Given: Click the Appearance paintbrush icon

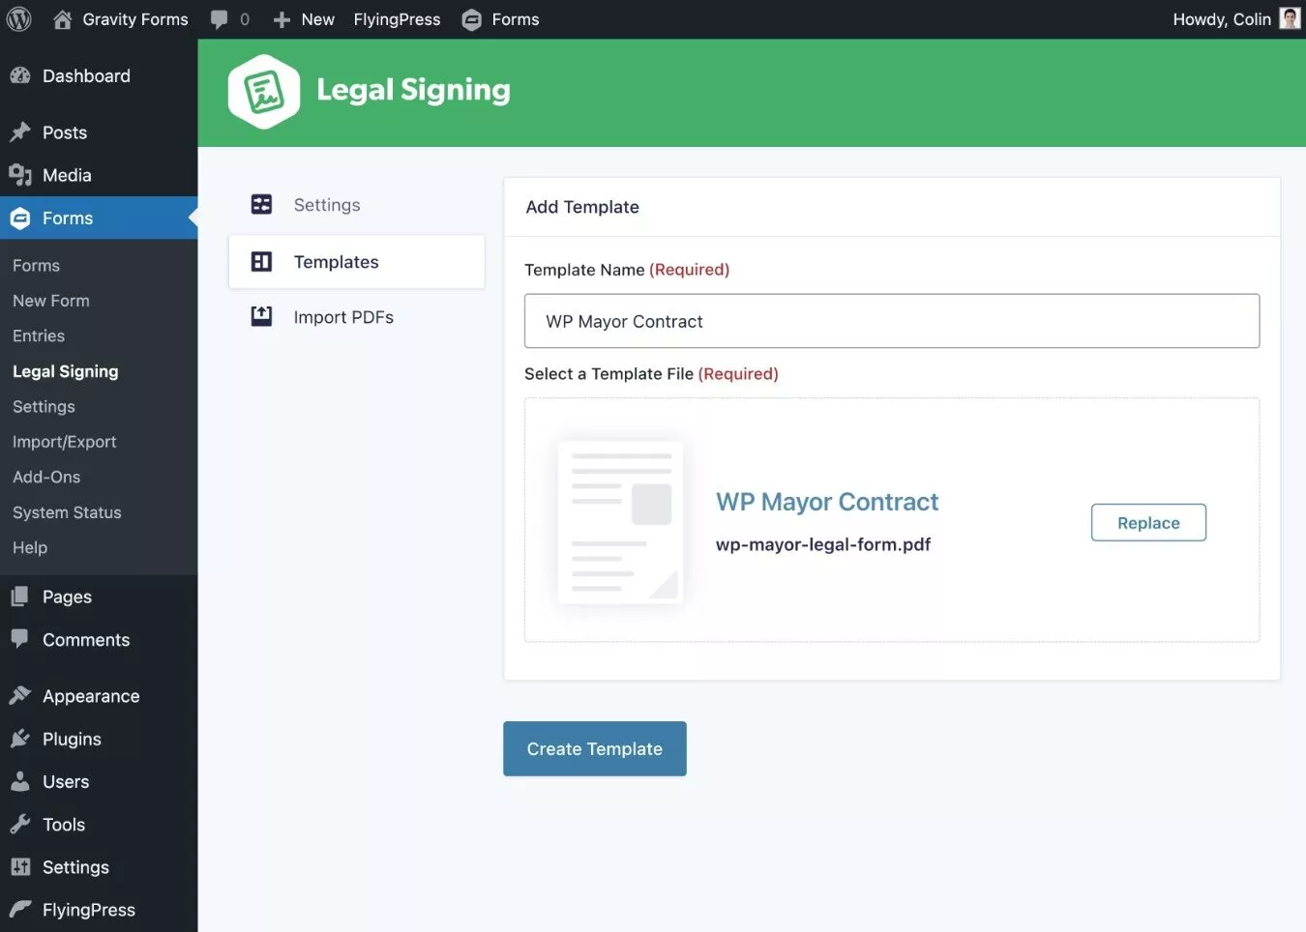Looking at the screenshot, I should point(20,696).
